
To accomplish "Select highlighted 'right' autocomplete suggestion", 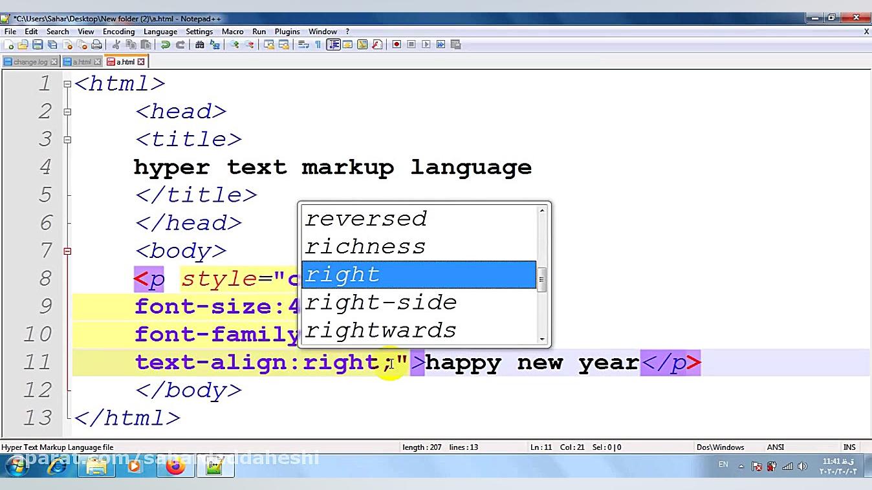I will [x=419, y=275].
